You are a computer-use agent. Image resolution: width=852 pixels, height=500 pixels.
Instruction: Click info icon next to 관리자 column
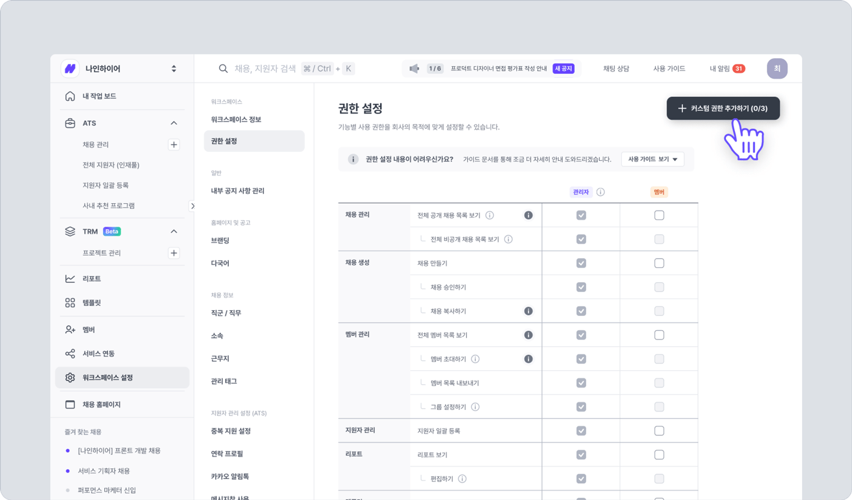600,192
